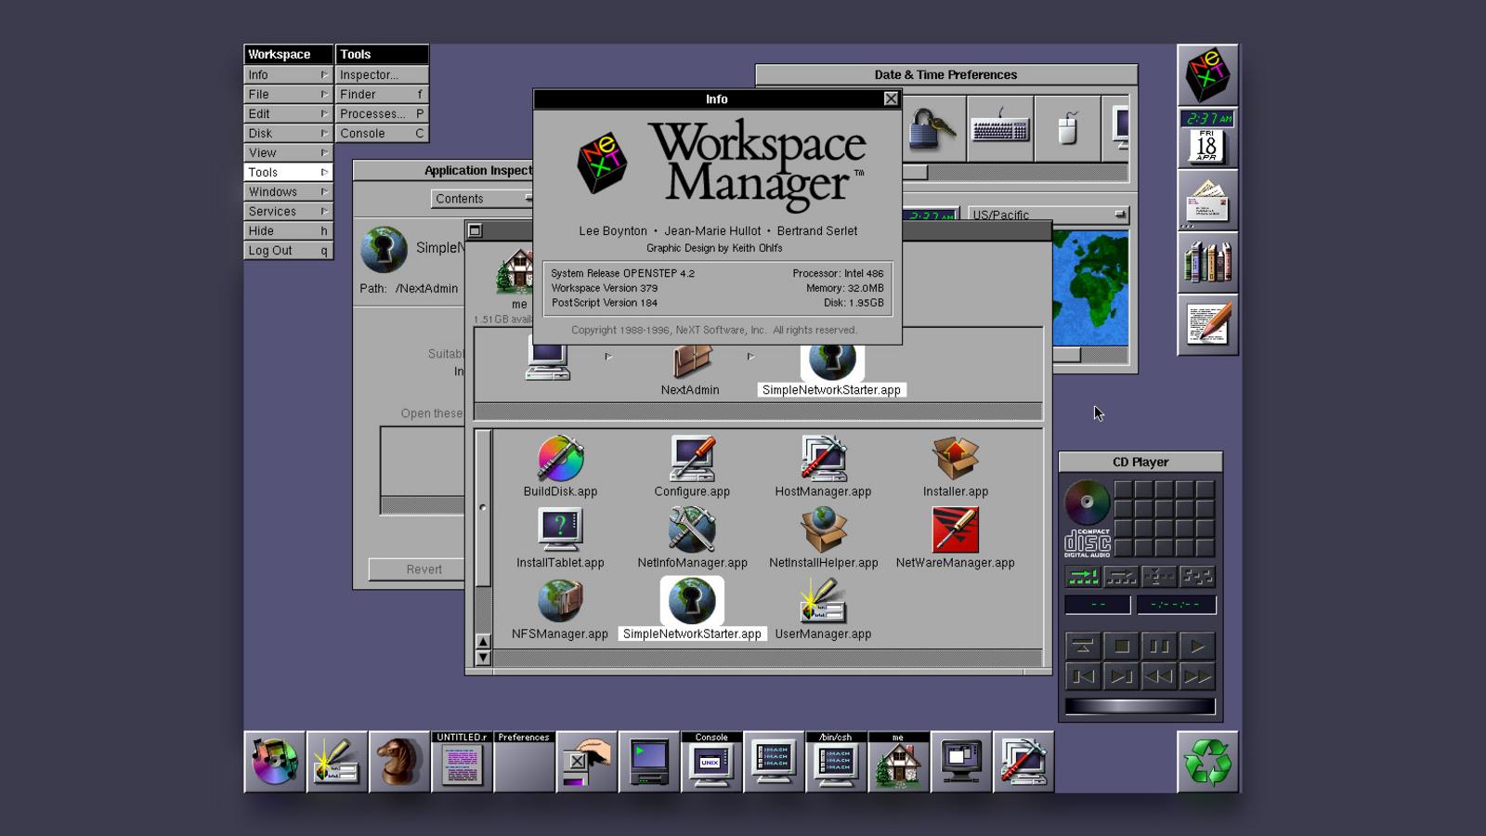The width and height of the screenshot is (1486, 836).
Task: Click the rewind button in CD Player
Action: (1159, 676)
